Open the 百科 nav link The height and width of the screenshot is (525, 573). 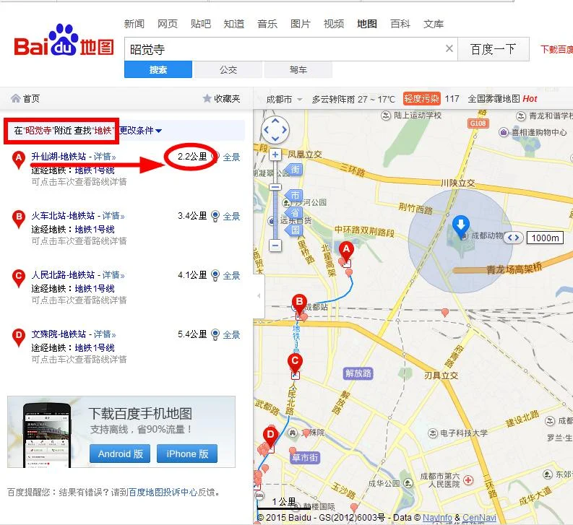coord(400,24)
